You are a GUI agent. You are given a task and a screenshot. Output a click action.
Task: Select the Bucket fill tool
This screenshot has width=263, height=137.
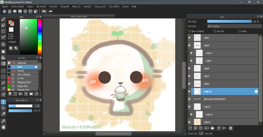point(3,57)
